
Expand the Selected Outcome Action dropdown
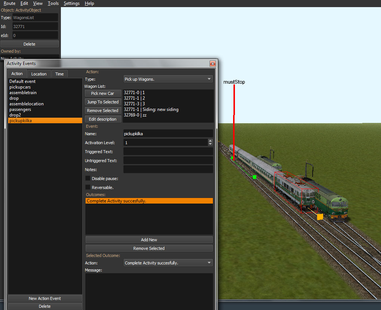pyautogui.click(x=168, y=263)
